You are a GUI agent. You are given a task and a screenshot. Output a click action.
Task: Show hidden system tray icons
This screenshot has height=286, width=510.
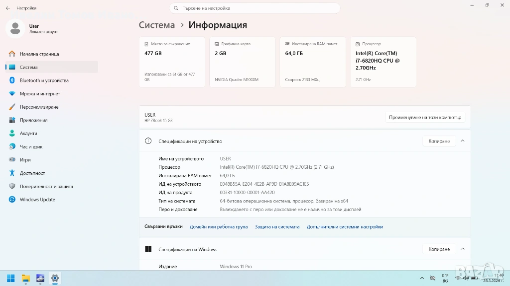(422, 278)
